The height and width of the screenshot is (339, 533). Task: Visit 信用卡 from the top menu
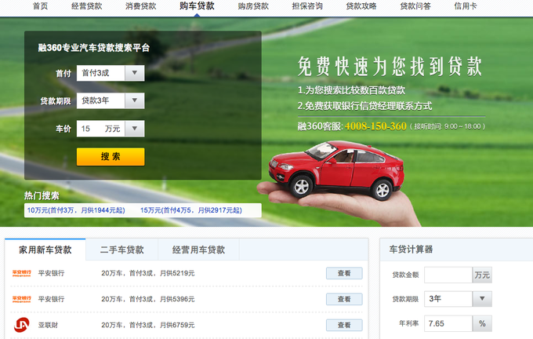coord(466,6)
